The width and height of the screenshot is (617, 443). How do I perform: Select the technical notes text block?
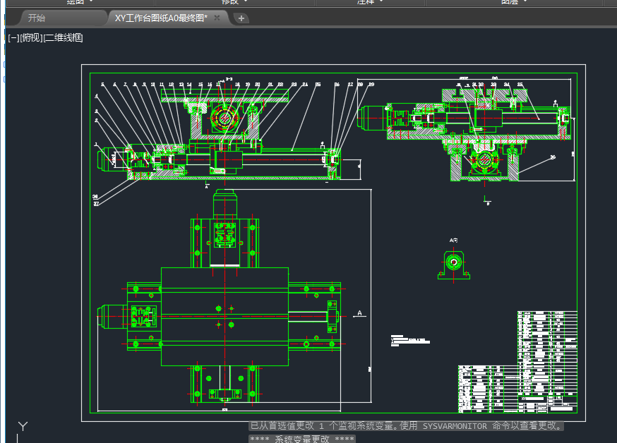pyautogui.click(x=410, y=341)
